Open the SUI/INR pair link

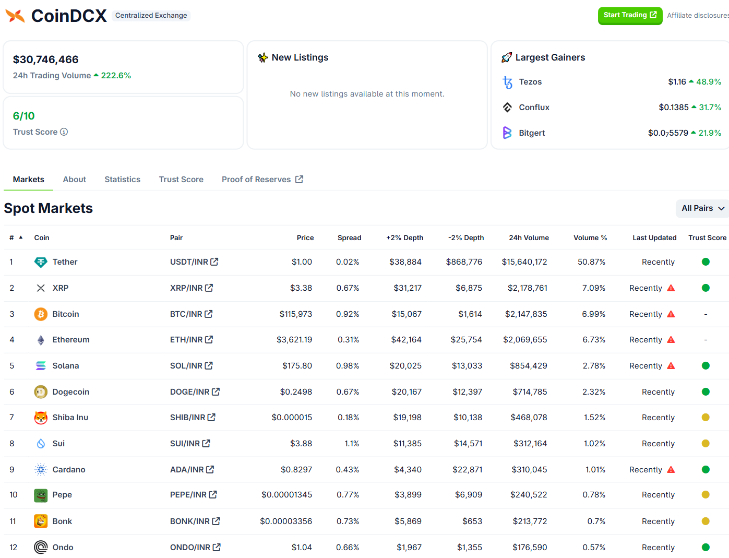[x=190, y=444]
